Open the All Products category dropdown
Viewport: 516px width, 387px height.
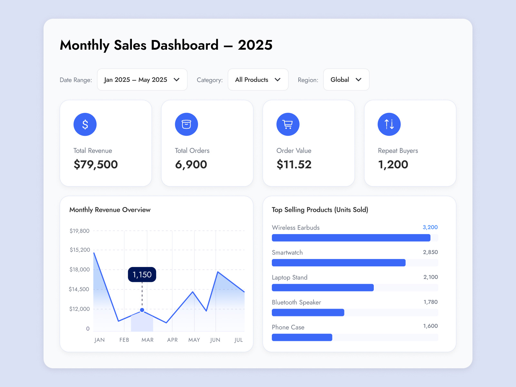(x=258, y=80)
